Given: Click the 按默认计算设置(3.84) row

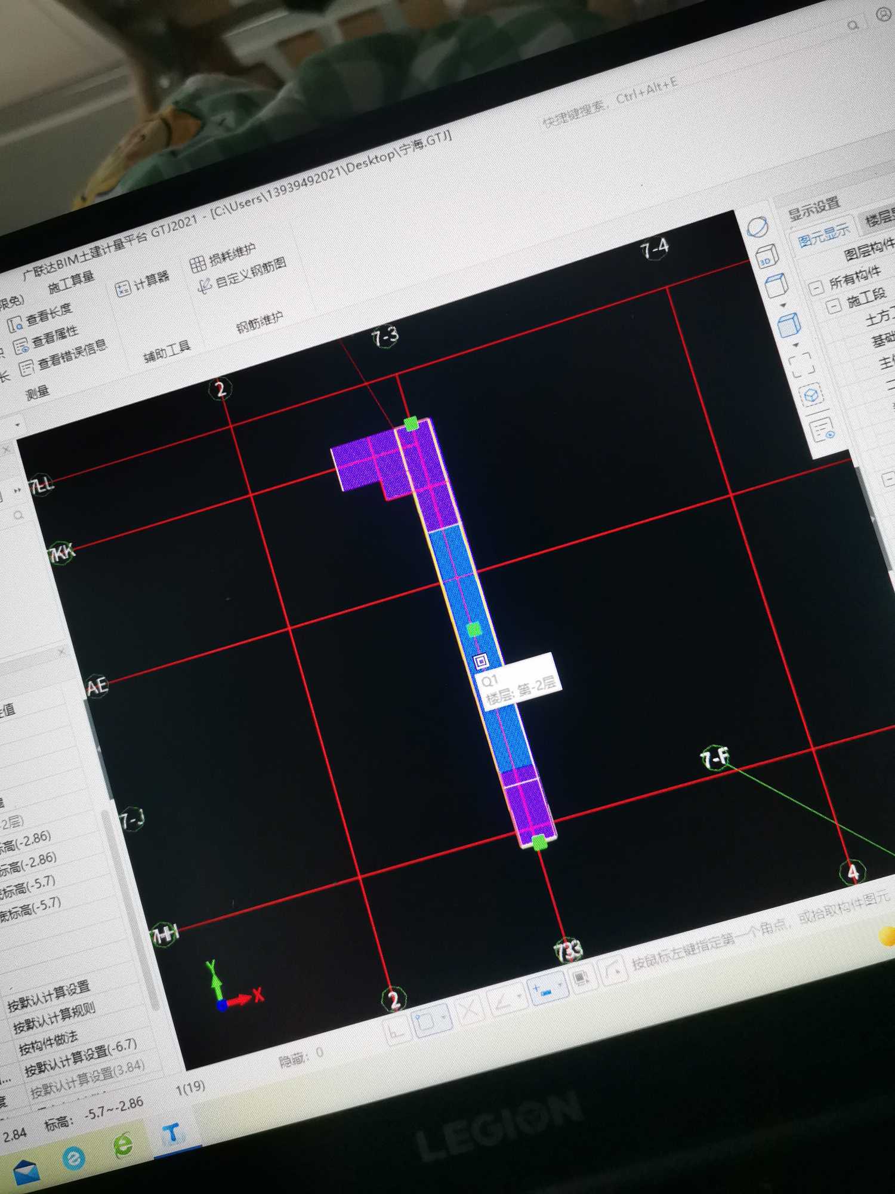Looking at the screenshot, I should click(89, 1079).
